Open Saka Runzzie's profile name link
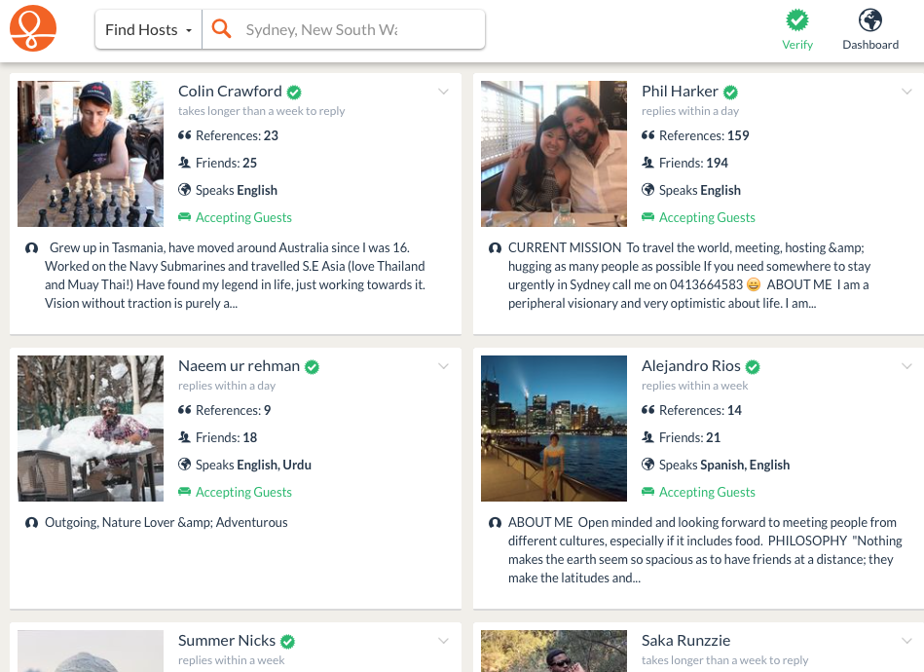Viewport: 924px width, 672px height. [x=685, y=641]
